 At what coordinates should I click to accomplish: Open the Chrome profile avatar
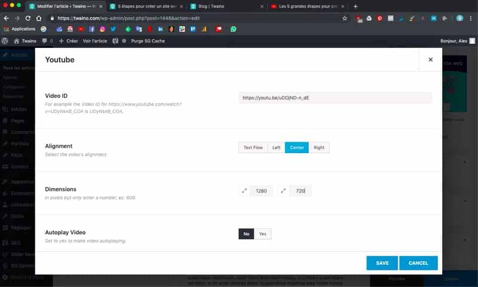[459, 19]
